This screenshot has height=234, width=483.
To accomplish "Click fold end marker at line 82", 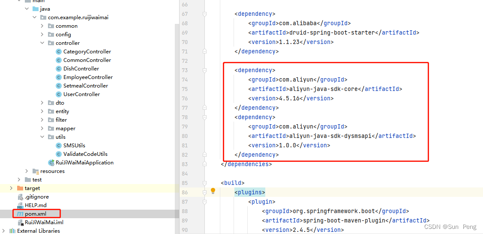I will click(x=204, y=155).
